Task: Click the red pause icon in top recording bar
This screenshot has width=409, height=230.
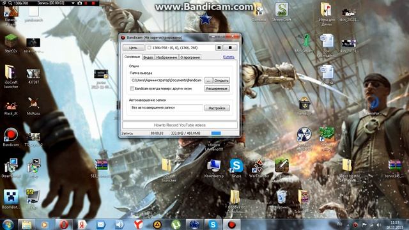Action: click(x=86, y=3)
